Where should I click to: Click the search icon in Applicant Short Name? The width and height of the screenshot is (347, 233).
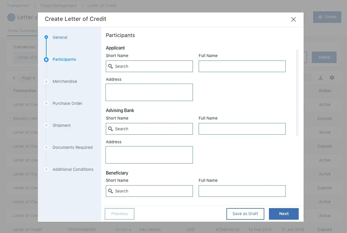pos(110,66)
